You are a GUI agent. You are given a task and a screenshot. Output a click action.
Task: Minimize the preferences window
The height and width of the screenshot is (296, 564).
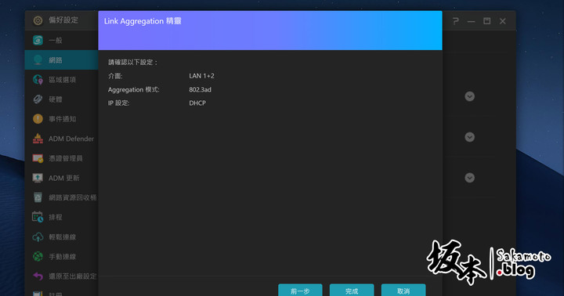[x=472, y=22]
